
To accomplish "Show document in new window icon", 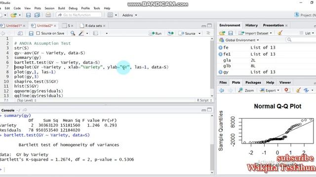I will click(20, 33).
